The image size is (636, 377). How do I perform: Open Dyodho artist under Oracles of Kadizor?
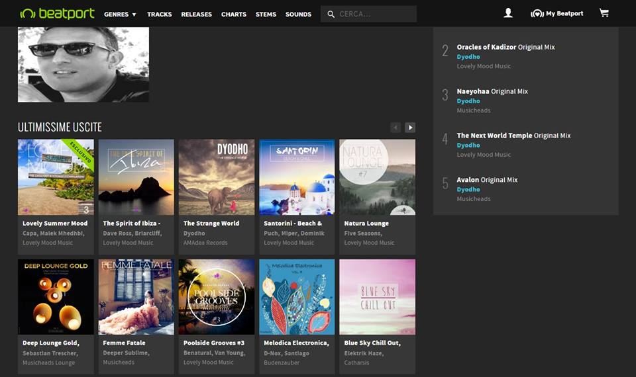[468, 57]
